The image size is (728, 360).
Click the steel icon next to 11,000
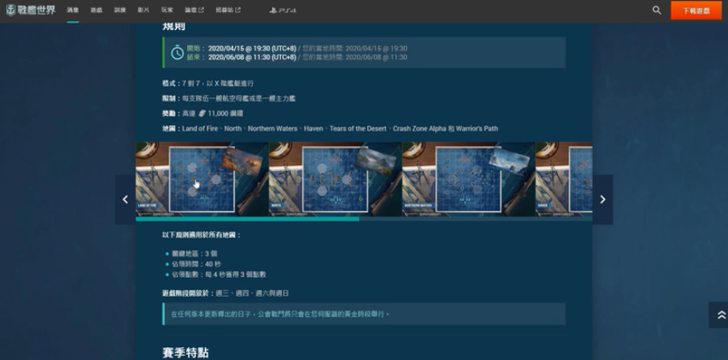coord(202,114)
